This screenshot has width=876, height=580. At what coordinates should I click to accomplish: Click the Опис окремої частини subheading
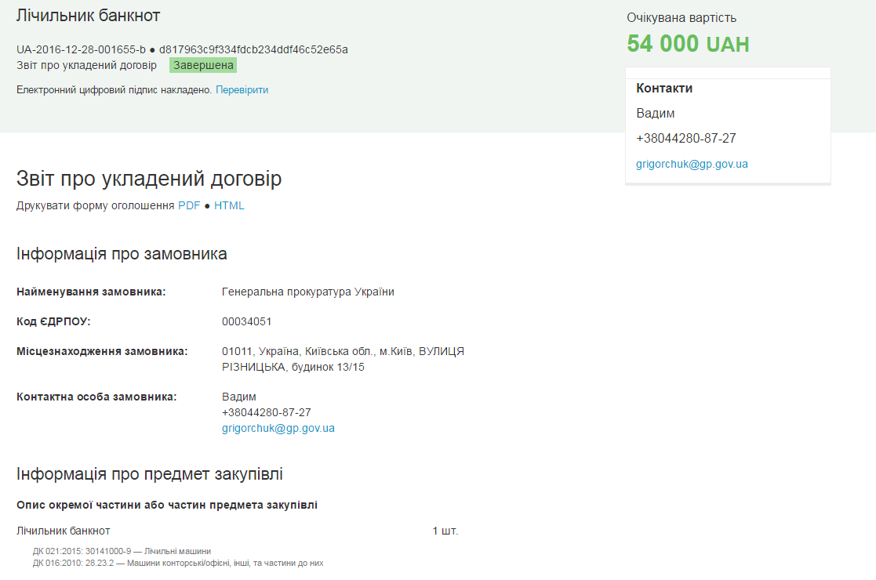167,506
